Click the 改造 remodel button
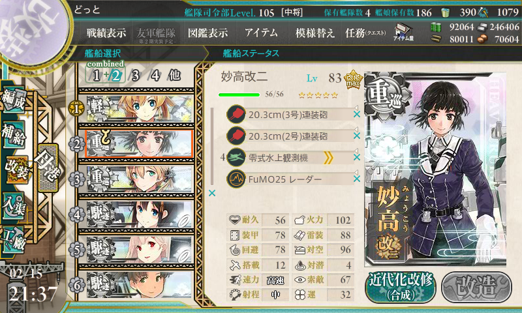The width and height of the screenshot is (522, 313). pos(476,287)
